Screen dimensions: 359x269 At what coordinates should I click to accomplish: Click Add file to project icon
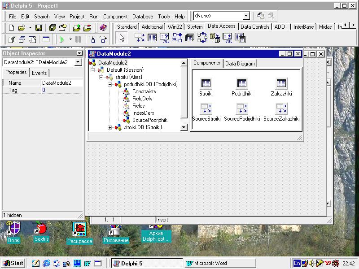[77, 28]
